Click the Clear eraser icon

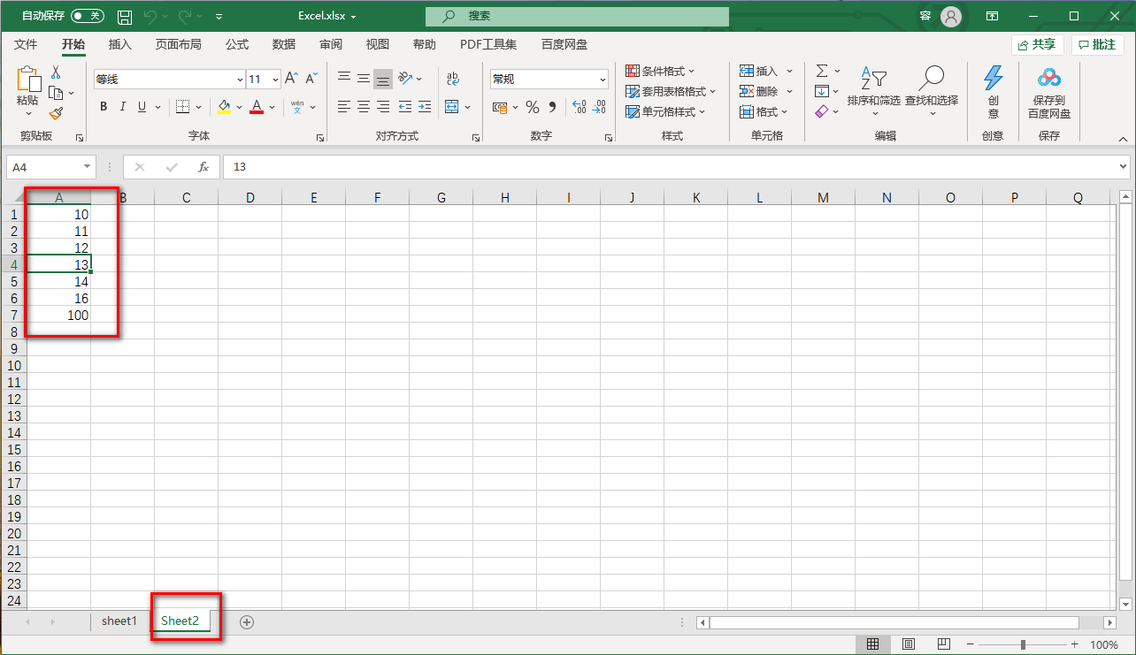click(822, 111)
